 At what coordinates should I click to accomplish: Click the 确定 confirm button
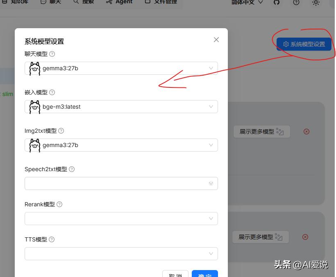pos(204,274)
